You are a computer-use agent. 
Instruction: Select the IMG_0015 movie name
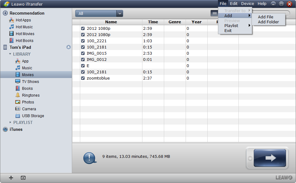pos(97,53)
